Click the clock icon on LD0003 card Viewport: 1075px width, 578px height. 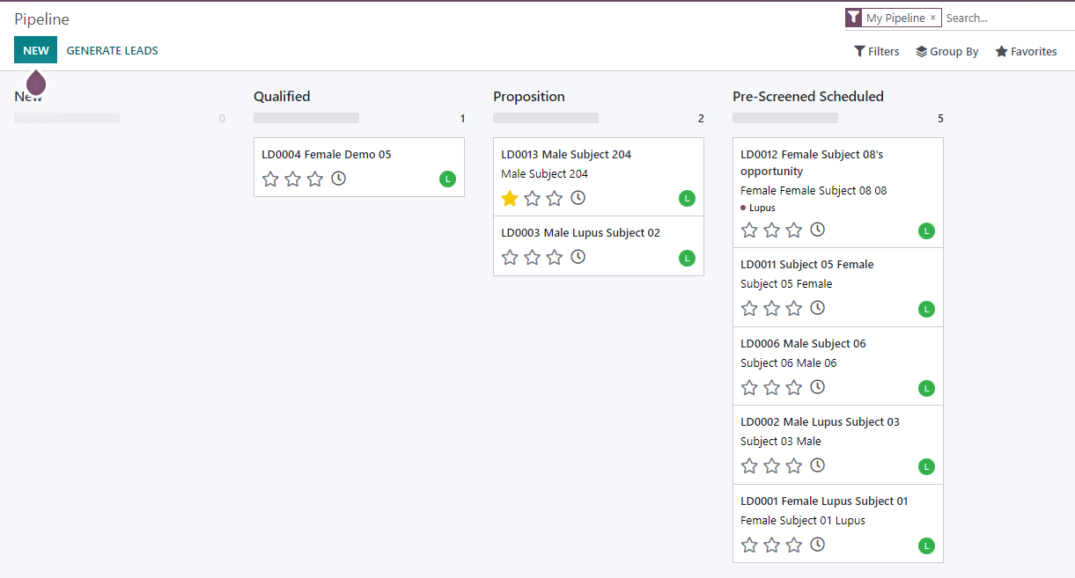[x=578, y=257]
